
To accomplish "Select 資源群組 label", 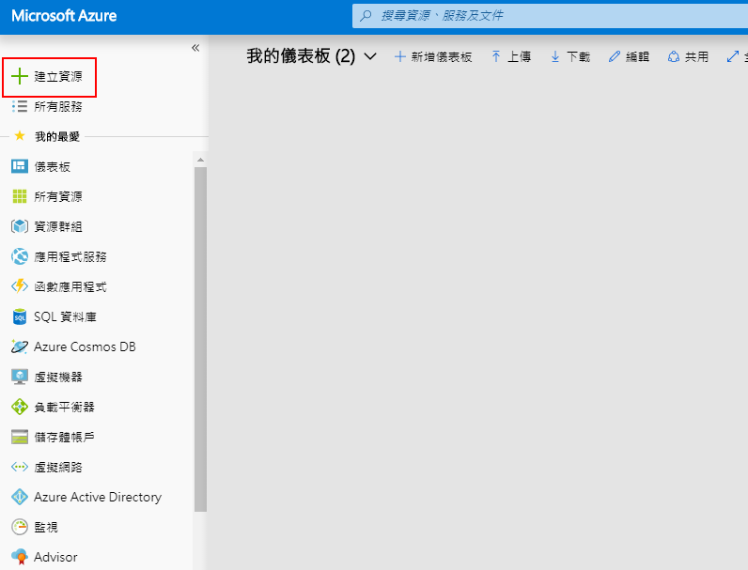I will (58, 226).
